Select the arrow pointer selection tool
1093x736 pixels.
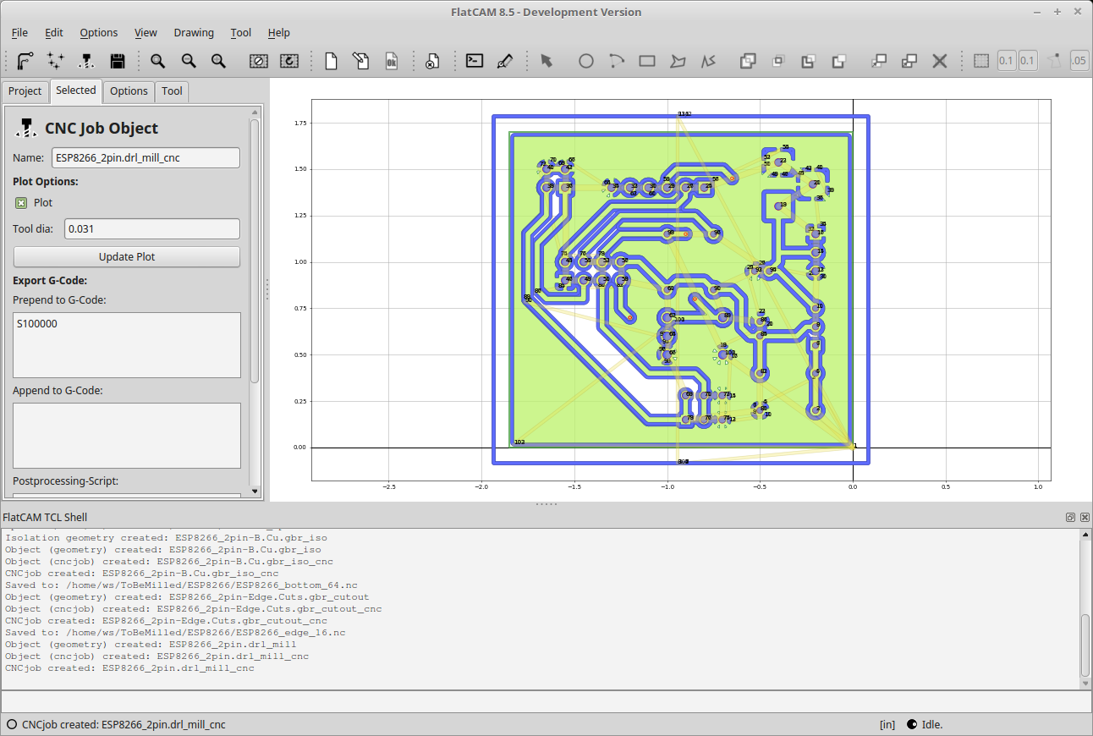pos(546,61)
